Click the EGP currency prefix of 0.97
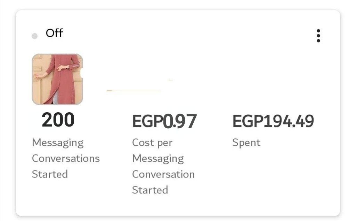The image size is (356, 221). pyautogui.click(x=148, y=121)
